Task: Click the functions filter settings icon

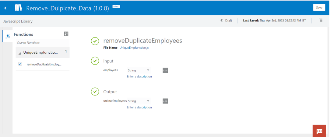Action: pos(66,34)
